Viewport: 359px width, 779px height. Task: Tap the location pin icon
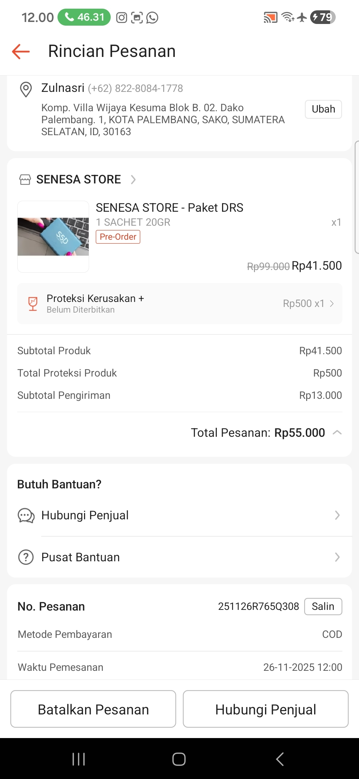click(26, 89)
